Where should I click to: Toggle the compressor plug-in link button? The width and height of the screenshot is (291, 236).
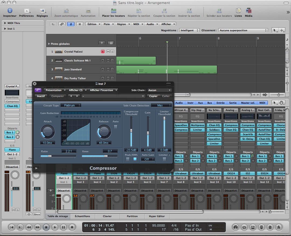click(38, 90)
